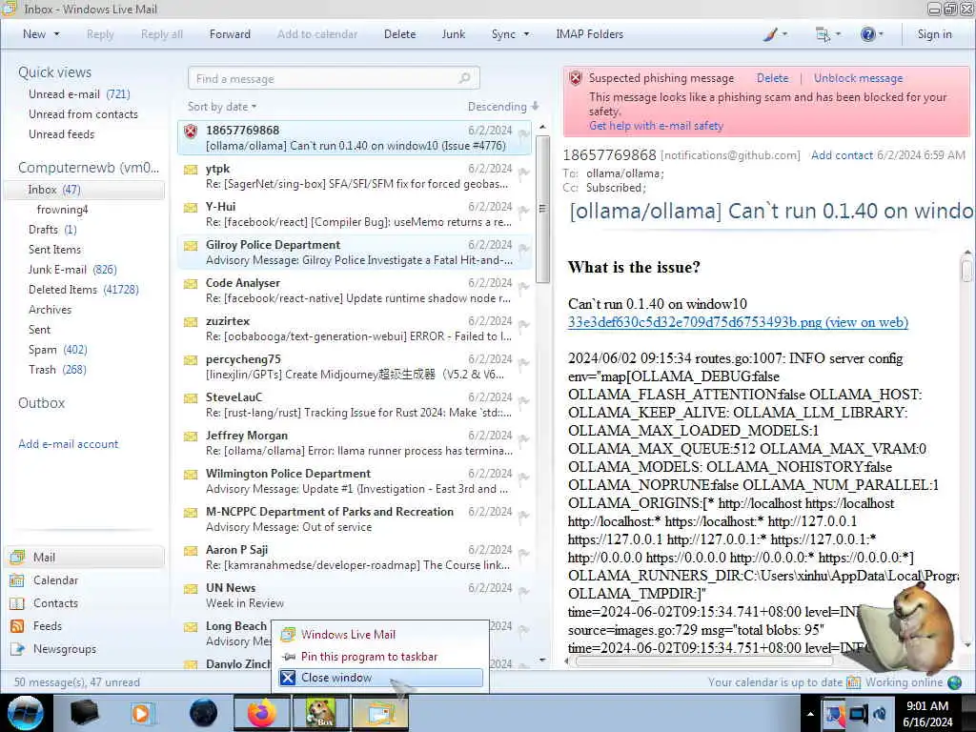The width and height of the screenshot is (976, 732).
Task: Open the blue Help question mark icon
Action: pyautogui.click(x=867, y=34)
